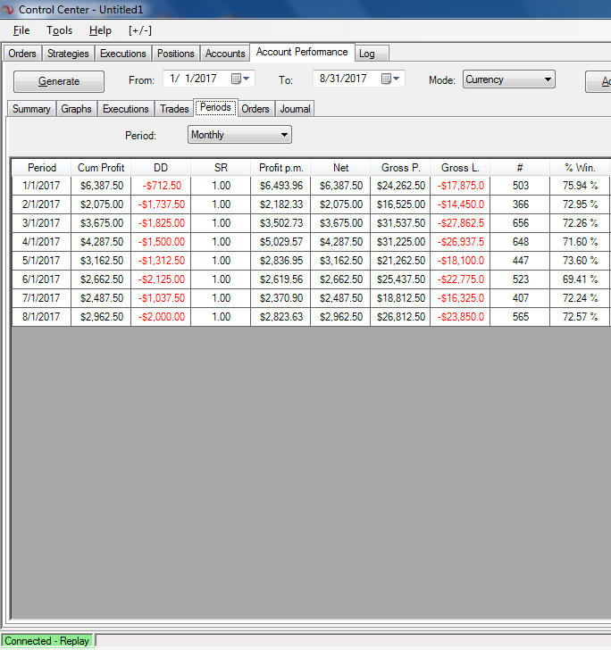Sort by the Gross P. column header

tap(401, 168)
